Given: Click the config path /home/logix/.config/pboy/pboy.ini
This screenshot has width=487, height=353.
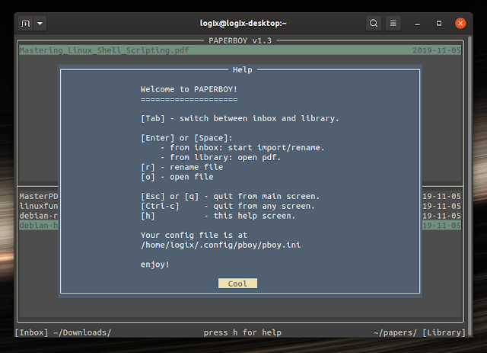Looking at the screenshot, I should (221, 245).
